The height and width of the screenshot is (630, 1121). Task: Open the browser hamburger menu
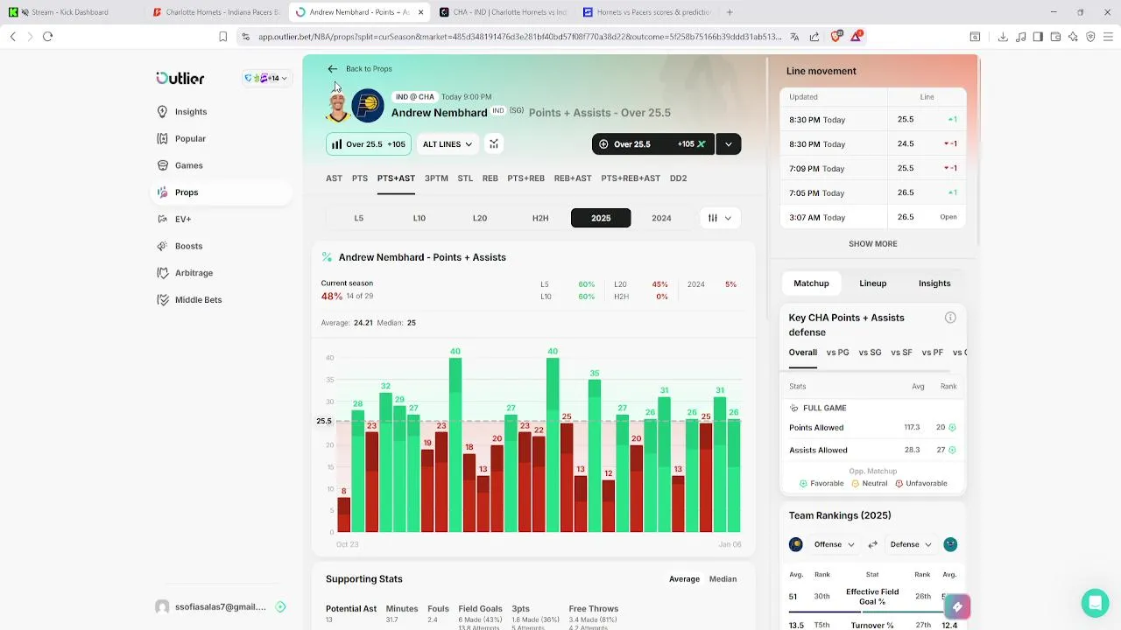(x=1108, y=37)
